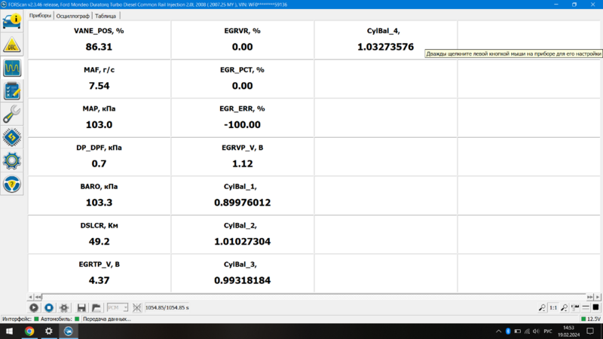Click the CylBal_4 gauge cell
Image resolution: width=603 pixels, height=339 pixels.
coord(385,39)
